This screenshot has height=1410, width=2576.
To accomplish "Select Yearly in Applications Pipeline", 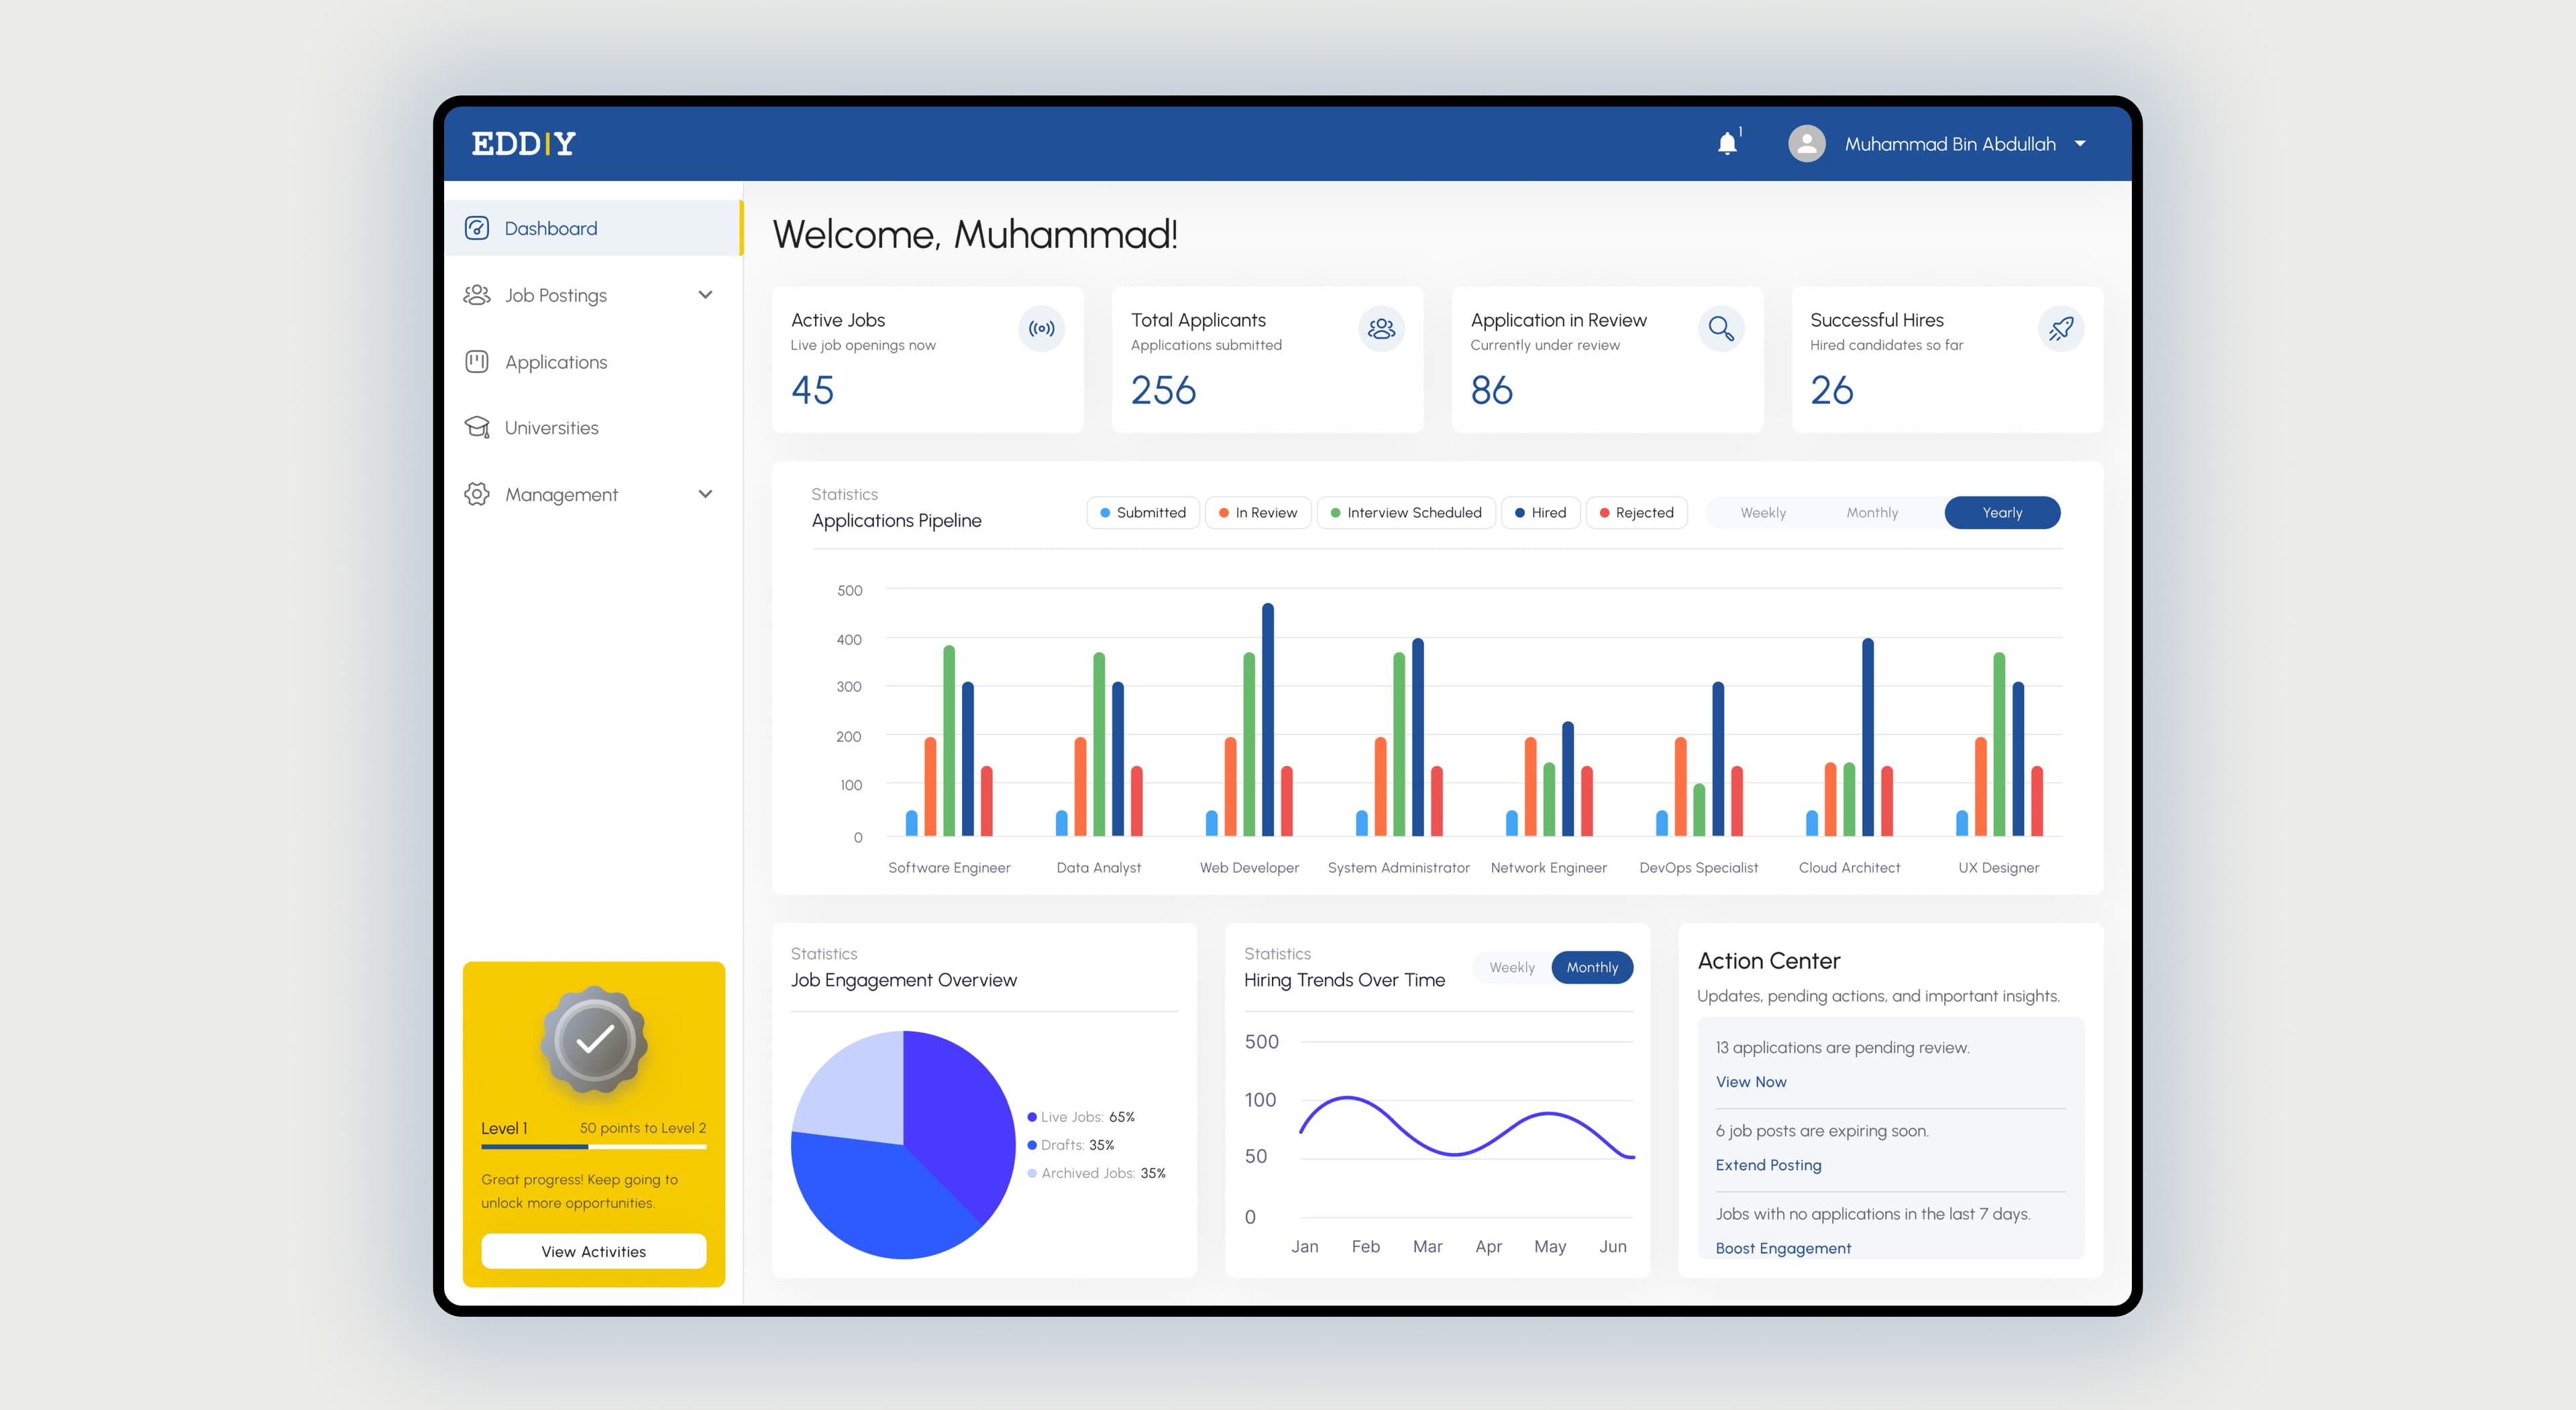I will coord(2002,512).
